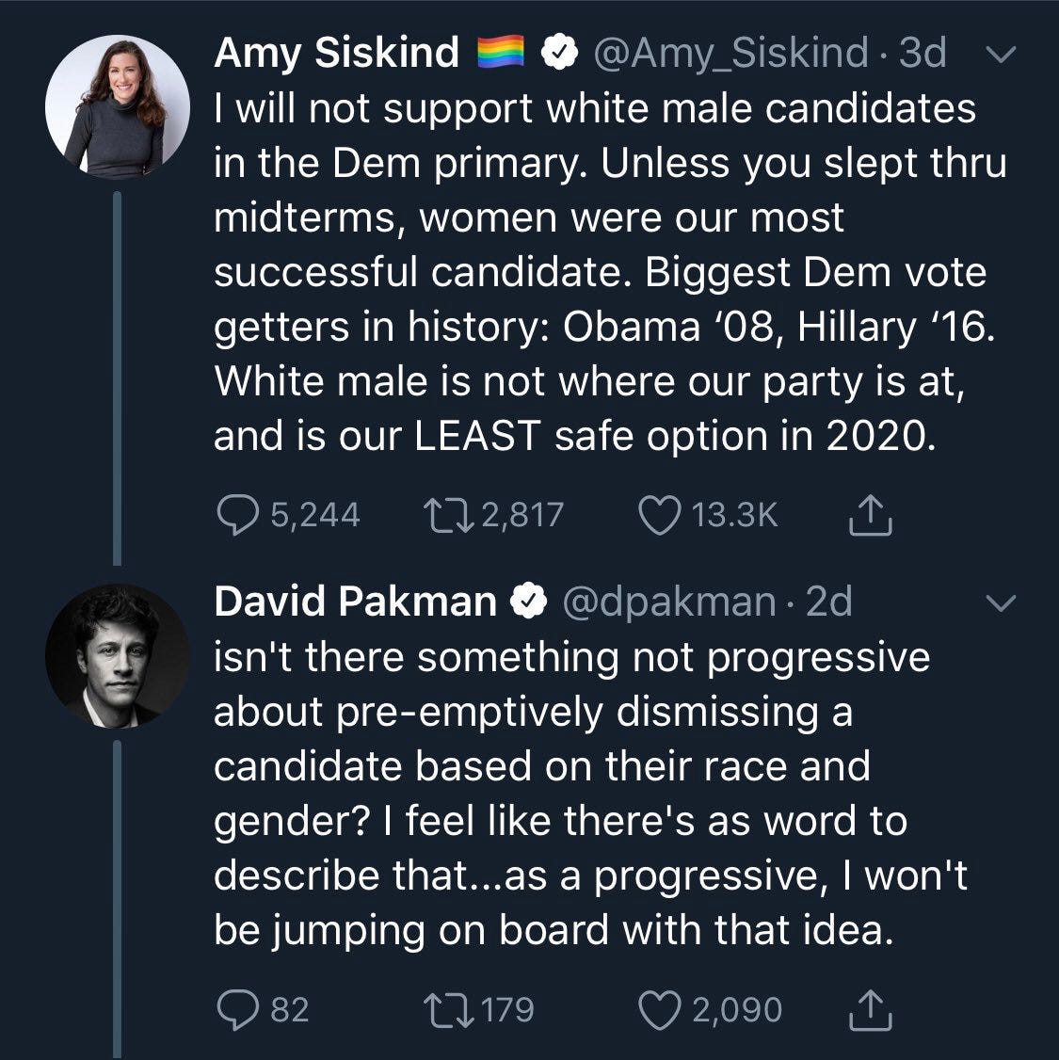Viewport: 1059px width, 1060px height.
Task: Click the David Pakman display name
Action: 355,602
